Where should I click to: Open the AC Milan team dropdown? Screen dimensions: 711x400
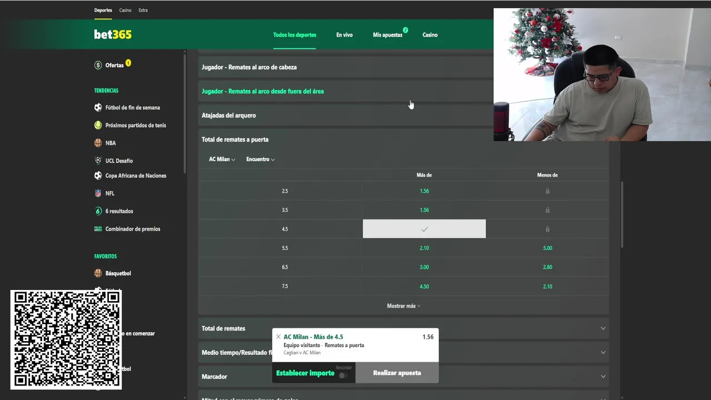222,159
